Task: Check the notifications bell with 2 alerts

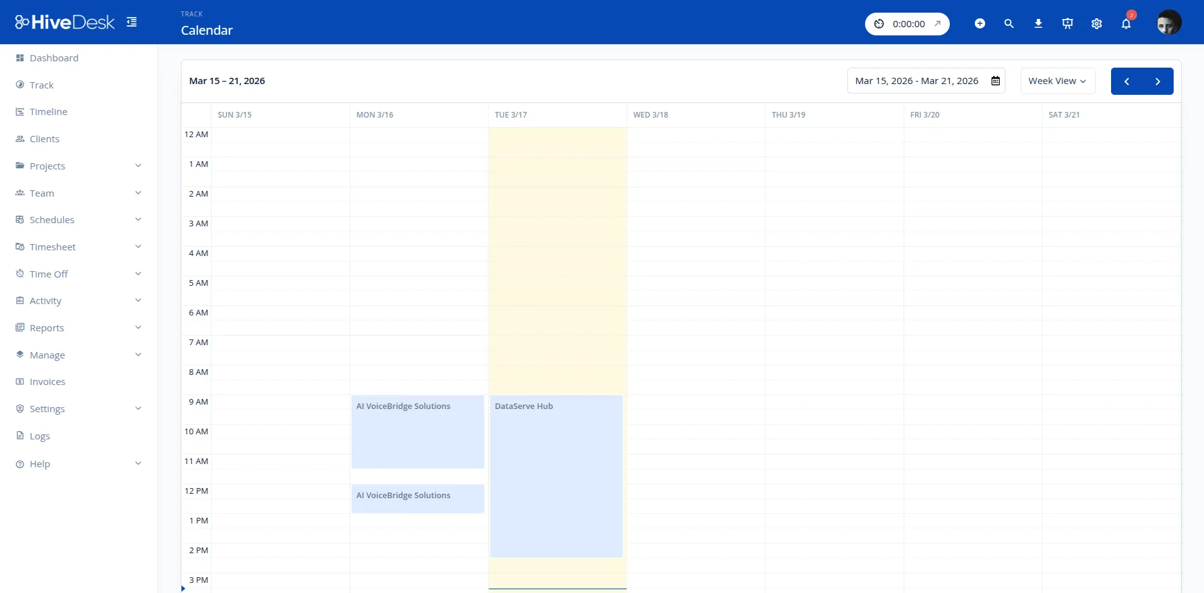Action: tap(1126, 23)
